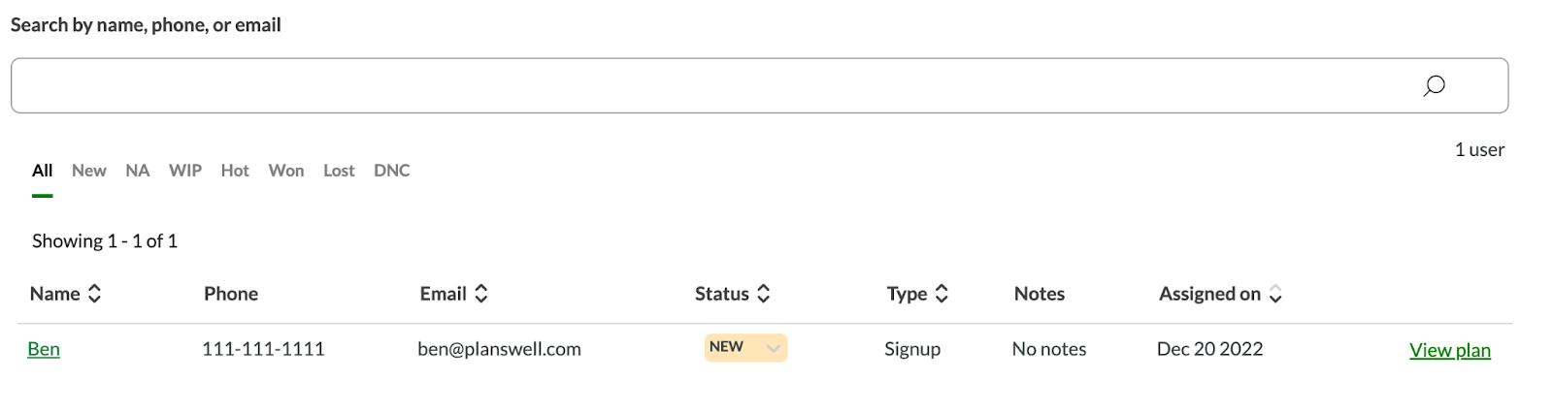Sort by Name column arrows
The width and height of the screenshot is (1553, 413).
94,294
